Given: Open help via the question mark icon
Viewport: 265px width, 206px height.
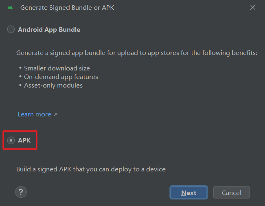Looking at the screenshot, I should click(21, 192).
